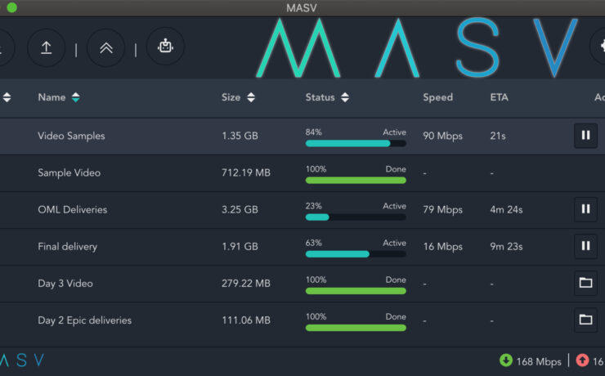Viewport: 605px width, 376px height.
Task: Click the 111.06 MB size value
Action: [x=246, y=320]
